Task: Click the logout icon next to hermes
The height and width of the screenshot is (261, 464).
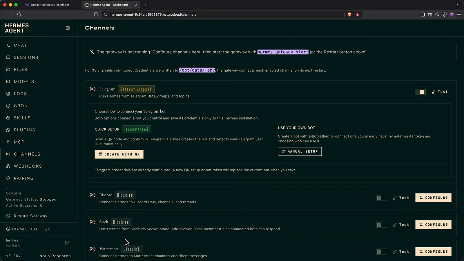Action: [67, 243]
